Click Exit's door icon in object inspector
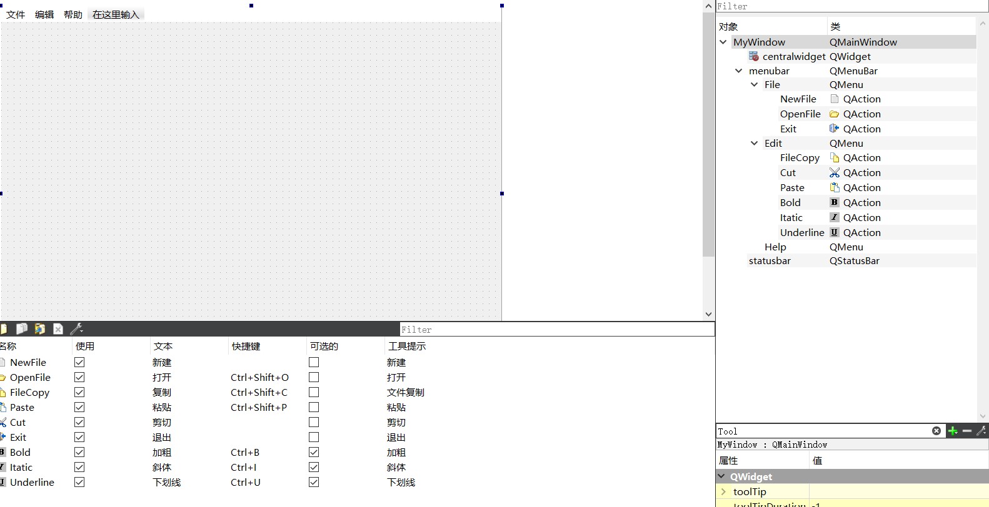 835,129
